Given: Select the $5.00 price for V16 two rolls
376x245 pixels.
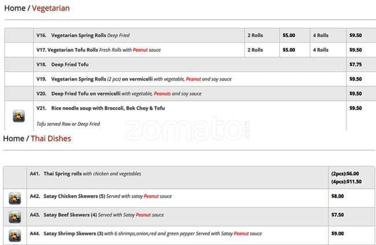Looking at the screenshot, I should (x=289, y=35).
